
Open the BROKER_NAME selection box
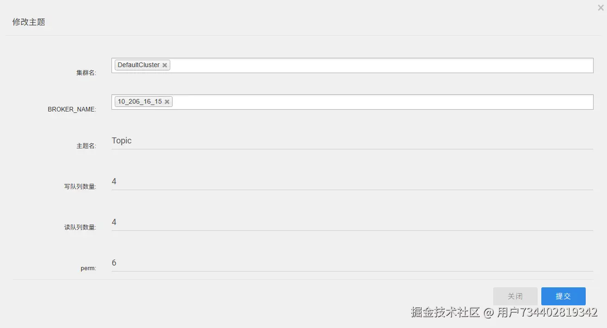point(353,102)
